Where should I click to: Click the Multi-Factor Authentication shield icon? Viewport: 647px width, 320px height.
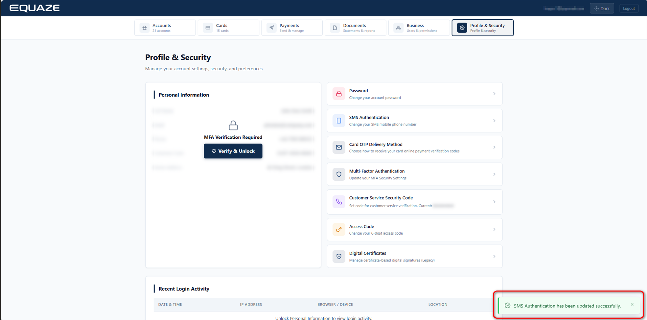point(339,174)
